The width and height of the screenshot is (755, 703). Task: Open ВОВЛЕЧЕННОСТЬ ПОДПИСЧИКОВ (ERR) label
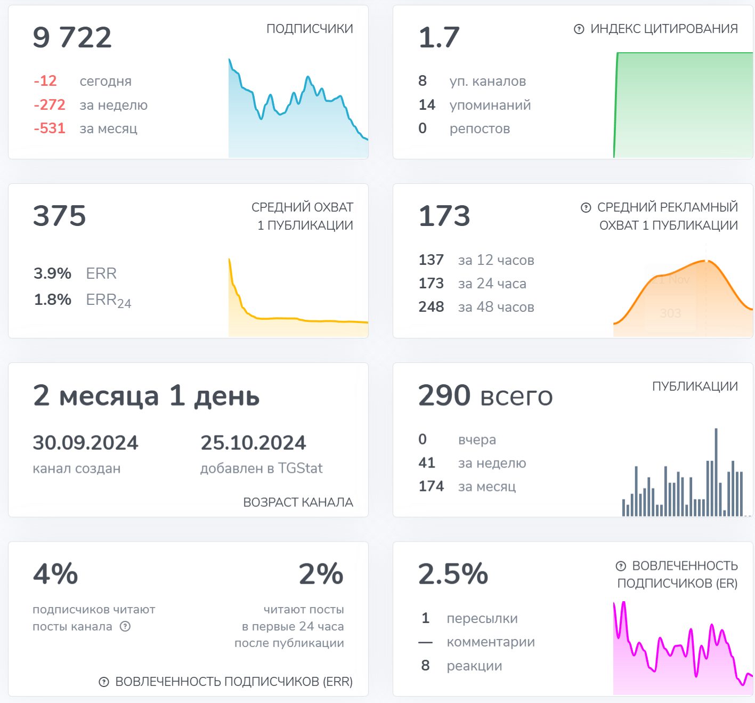[234, 682]
